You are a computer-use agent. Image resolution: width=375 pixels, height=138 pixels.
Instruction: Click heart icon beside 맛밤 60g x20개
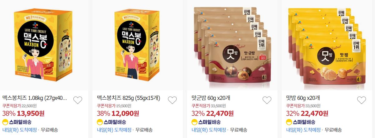point(361,100)
